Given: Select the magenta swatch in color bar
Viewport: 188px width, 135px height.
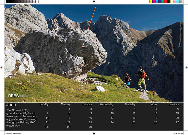Looking at the screenshot, I should coord(154,2).
